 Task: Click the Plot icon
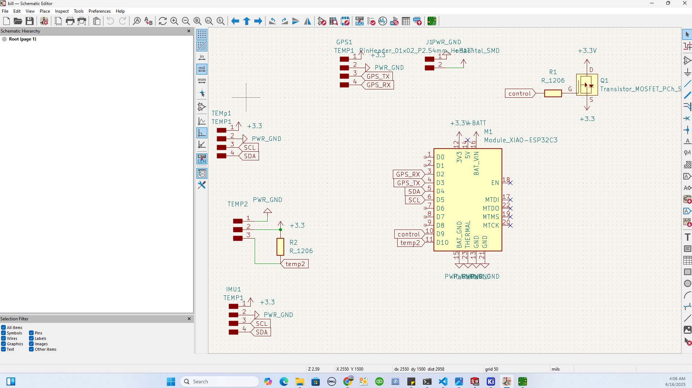click(82, 21)
